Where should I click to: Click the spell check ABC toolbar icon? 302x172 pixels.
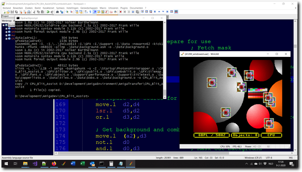[176, 12]
